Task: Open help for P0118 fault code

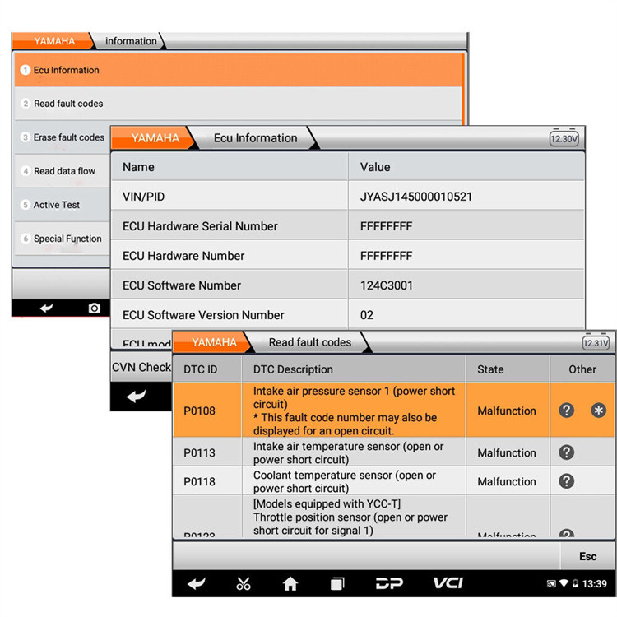Action: (x=566, y=481)
